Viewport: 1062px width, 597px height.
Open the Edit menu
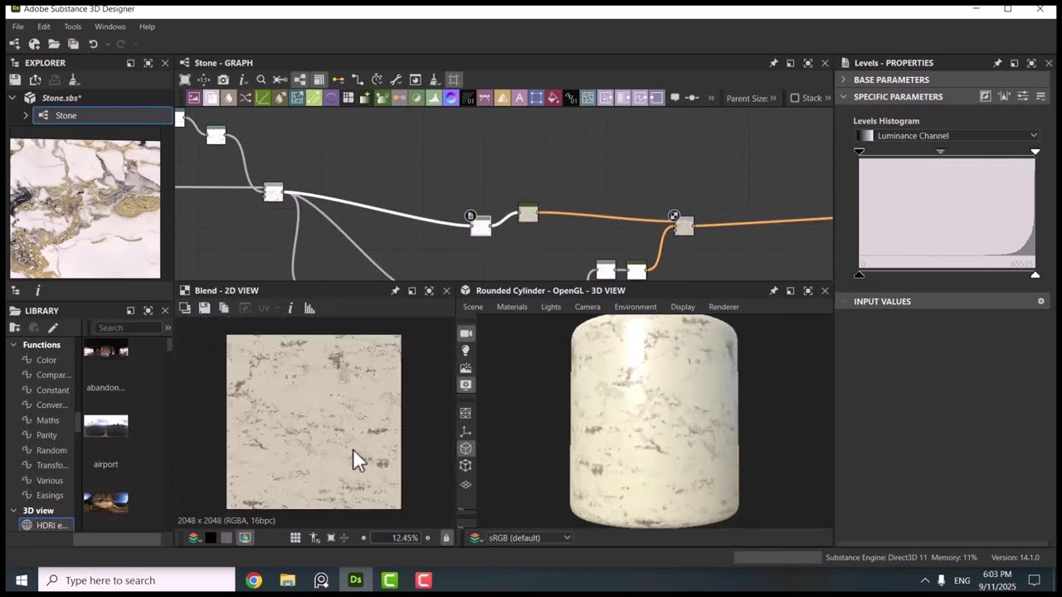point(44,27)
